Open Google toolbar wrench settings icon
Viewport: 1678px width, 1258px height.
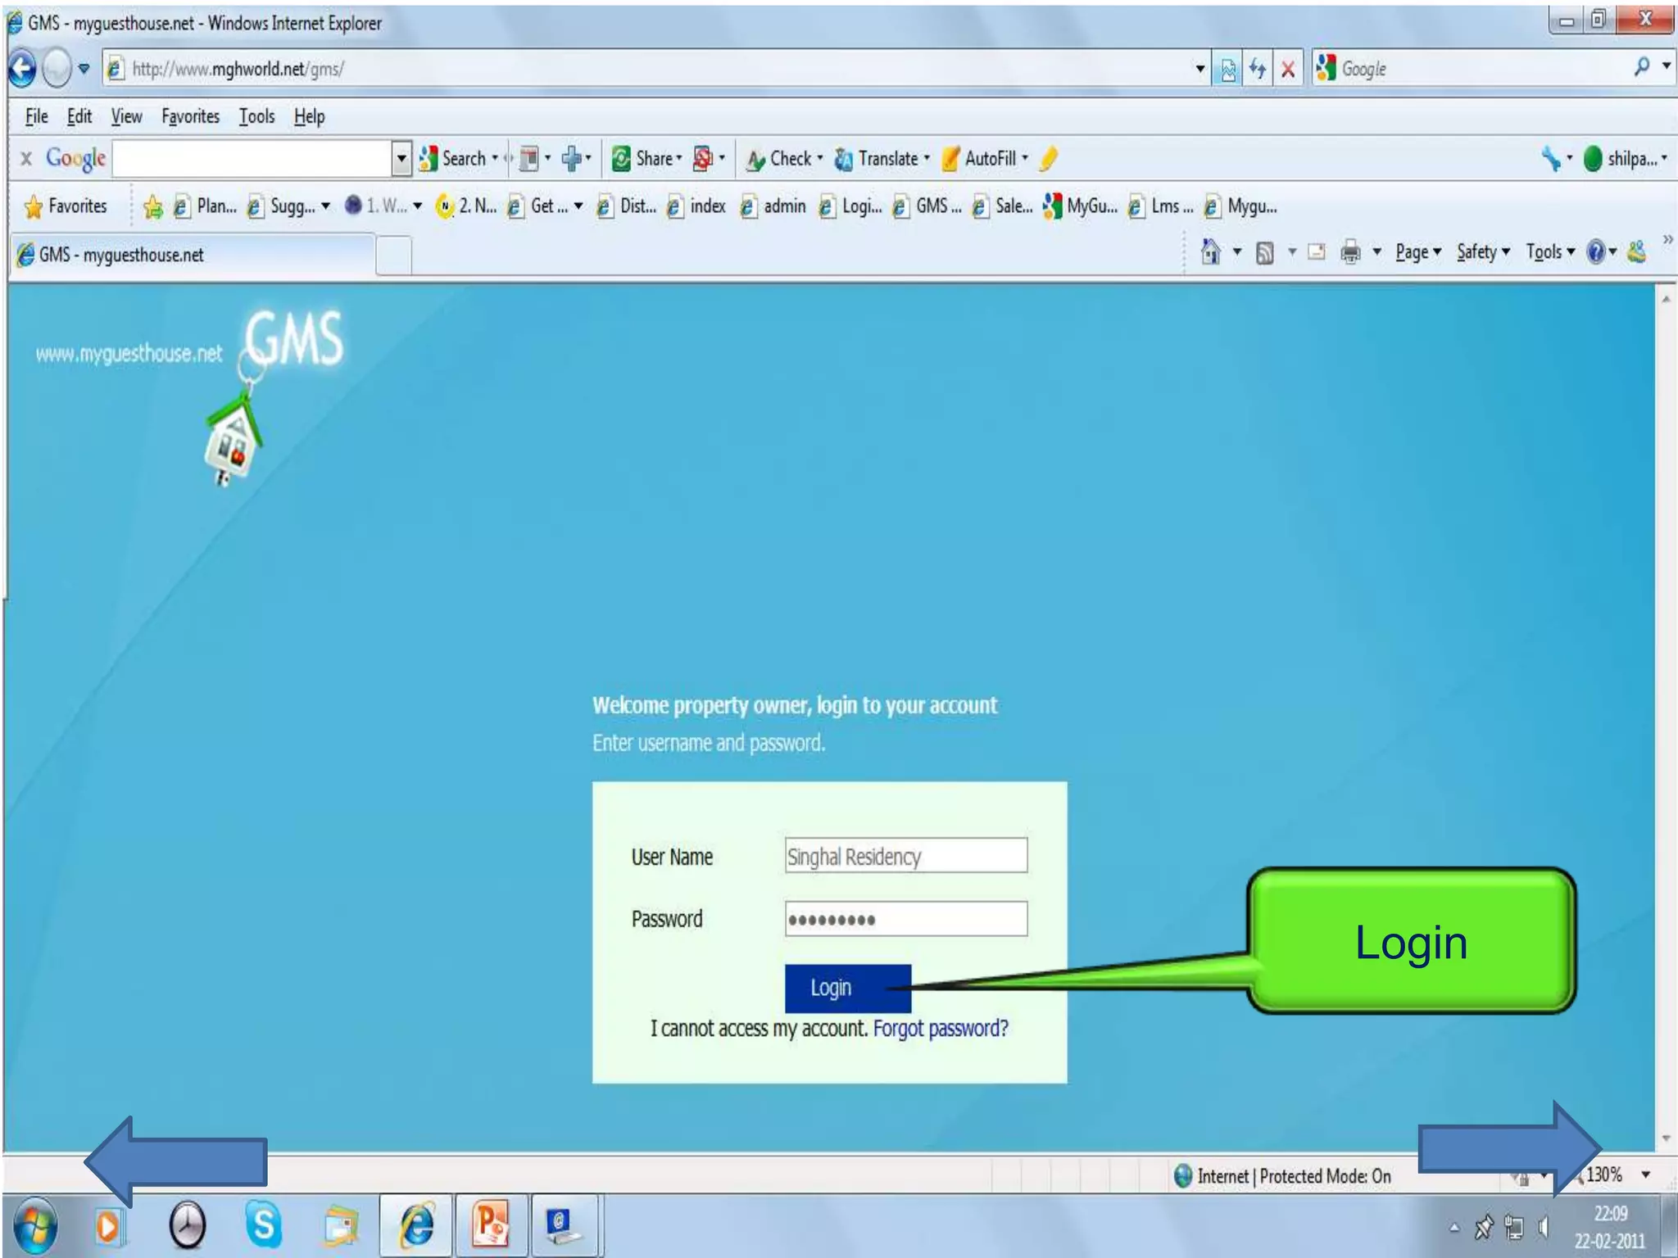pos(1549,159)
